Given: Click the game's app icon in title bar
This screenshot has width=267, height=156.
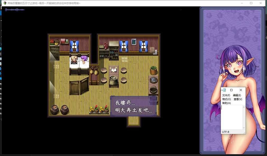Looking at the screenshot, I should pyautogui.click(x=5, y=3).
